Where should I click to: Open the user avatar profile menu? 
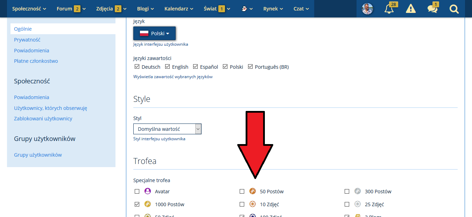[x=367, y=9]
